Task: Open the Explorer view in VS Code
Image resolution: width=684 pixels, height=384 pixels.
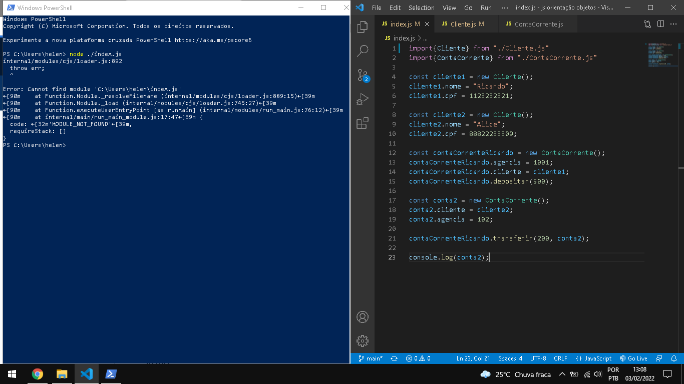Action: pyautogui.click(x=363, y=27)
